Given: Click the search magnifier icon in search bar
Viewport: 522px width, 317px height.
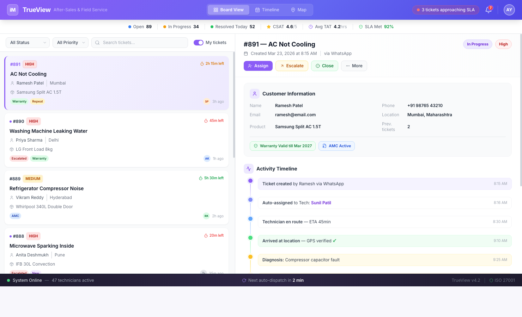Looking at the screenshot, I should tap(97, 43).
